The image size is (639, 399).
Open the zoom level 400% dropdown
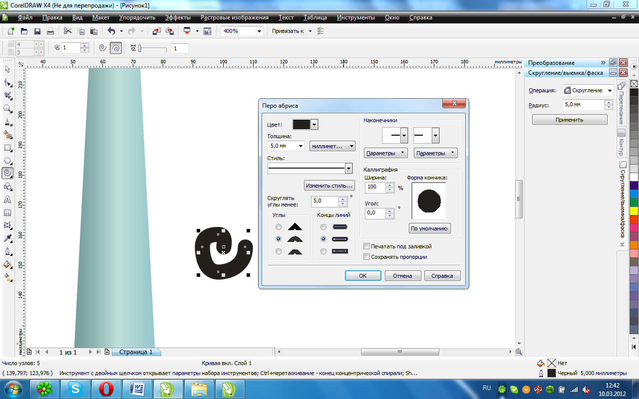(x=259, y=31)
